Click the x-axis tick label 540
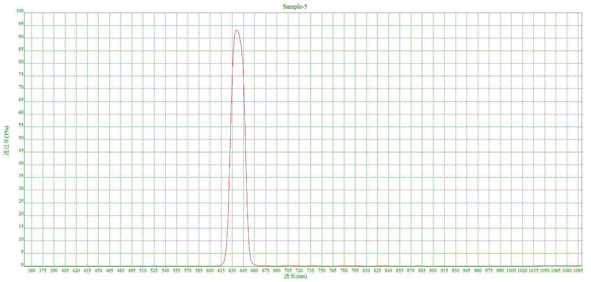 coord(165,271)
